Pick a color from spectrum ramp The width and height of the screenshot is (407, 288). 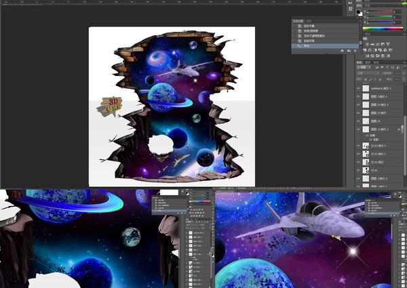pos(383,28)
